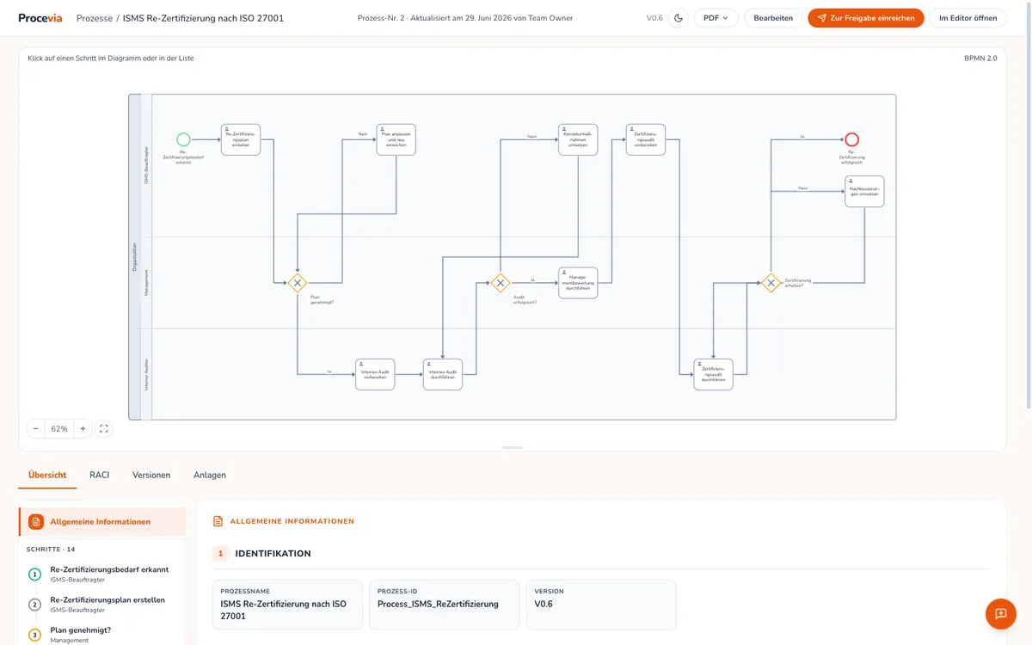Select the 'Managementbewertung durchführen' task box

click(578, 282)
